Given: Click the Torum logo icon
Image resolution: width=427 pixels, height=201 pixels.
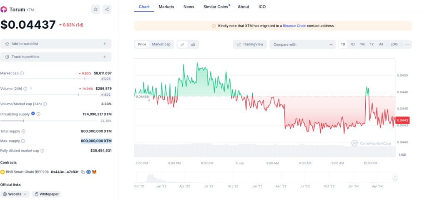Looking at the screenshot, I should click(3, 10).
